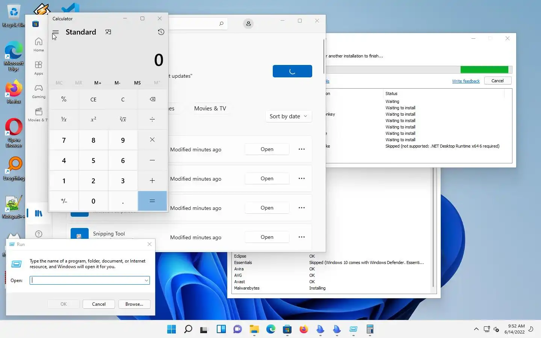Screen dimensions: 541x338
Task: Click the blue loading updates button in Store
Action: click(292, 71)
